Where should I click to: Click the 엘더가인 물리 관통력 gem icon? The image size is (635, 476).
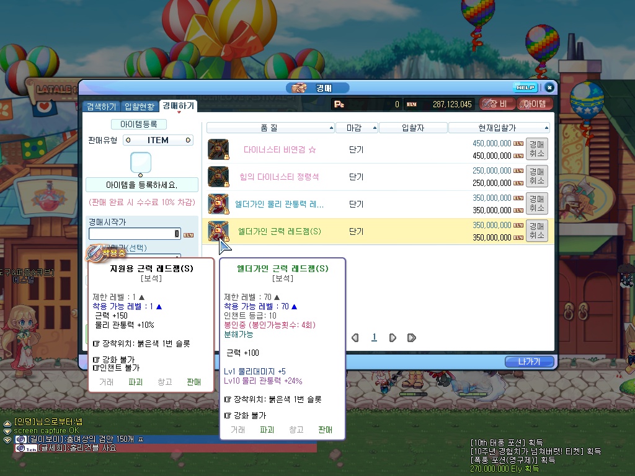[x=218, y=204]
